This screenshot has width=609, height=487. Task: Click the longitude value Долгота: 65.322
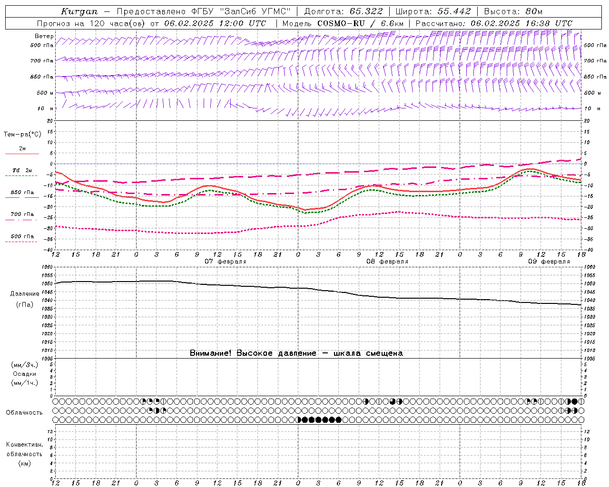[x=344, y=11]
